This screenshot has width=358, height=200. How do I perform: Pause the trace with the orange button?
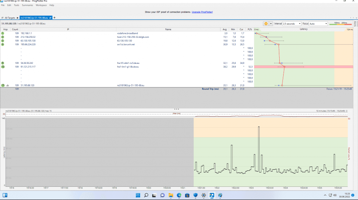[x=266, y=24]
